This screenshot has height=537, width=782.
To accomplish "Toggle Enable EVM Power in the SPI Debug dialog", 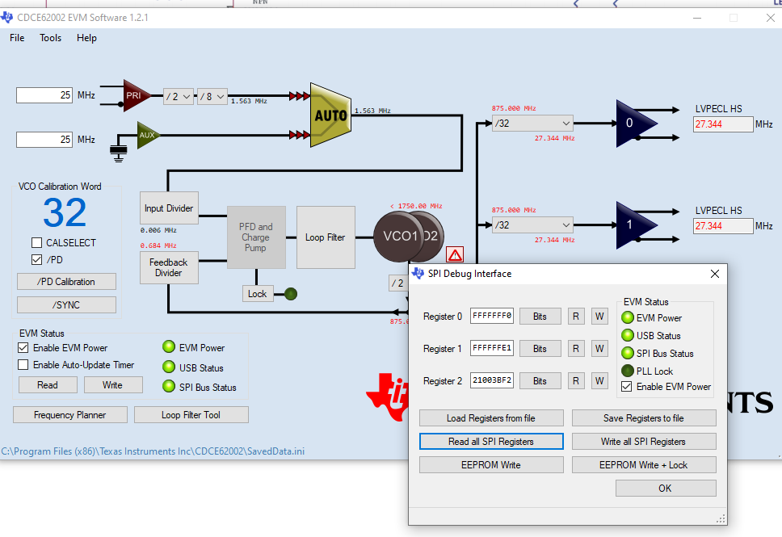I will pyautogui.click(x=627, y=387).
